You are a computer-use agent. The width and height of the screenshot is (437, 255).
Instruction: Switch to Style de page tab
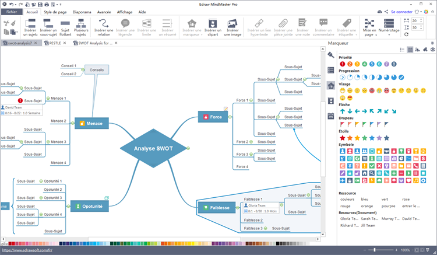[x=55, y=12]
